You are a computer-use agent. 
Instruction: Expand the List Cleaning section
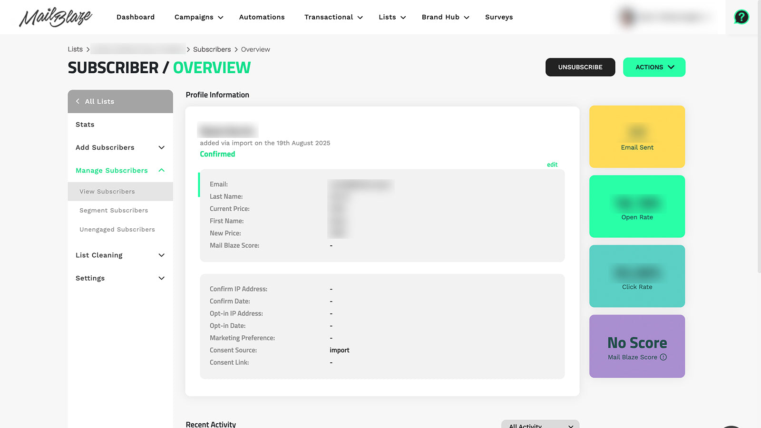pyautogui.click(x=162, y=255)
